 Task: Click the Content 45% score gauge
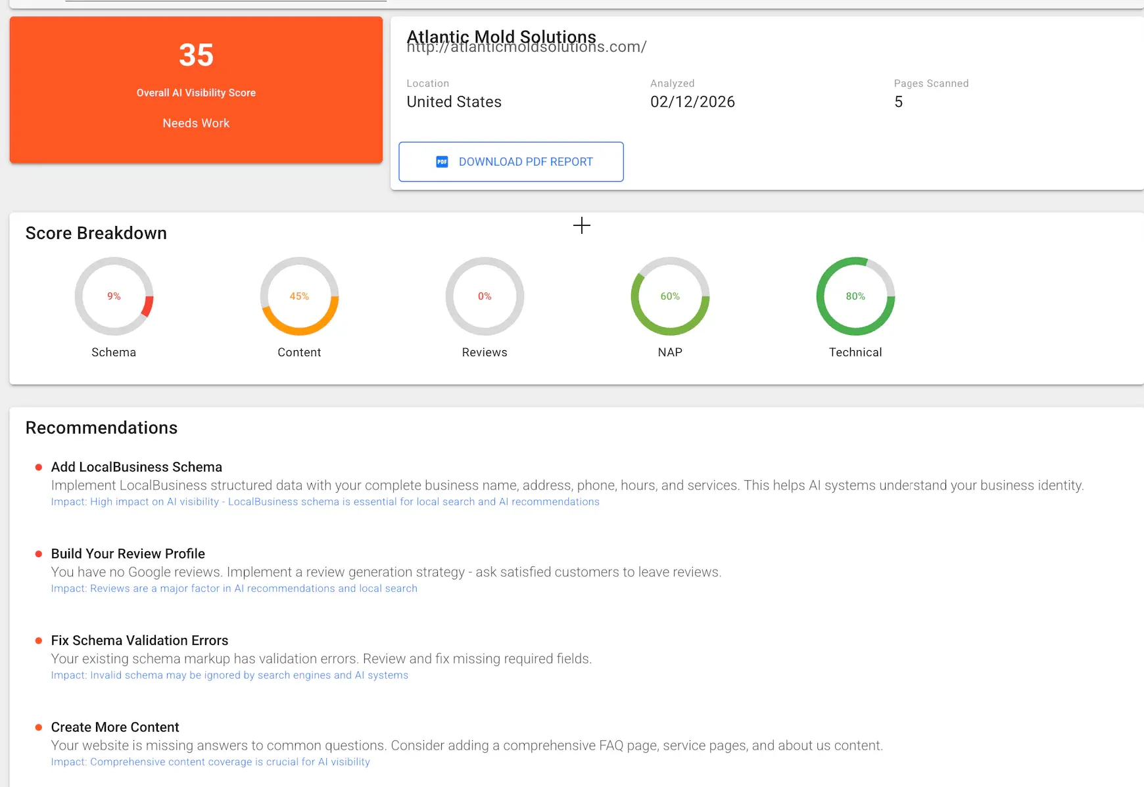point(299,296)
